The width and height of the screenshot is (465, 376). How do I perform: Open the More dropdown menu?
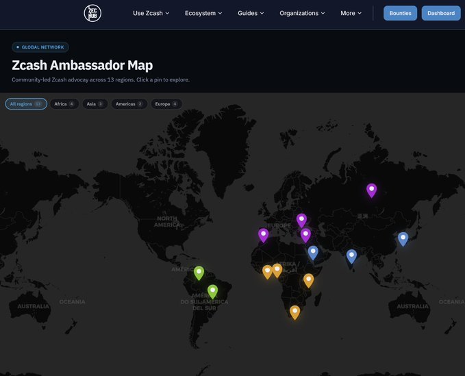point(351,13)
